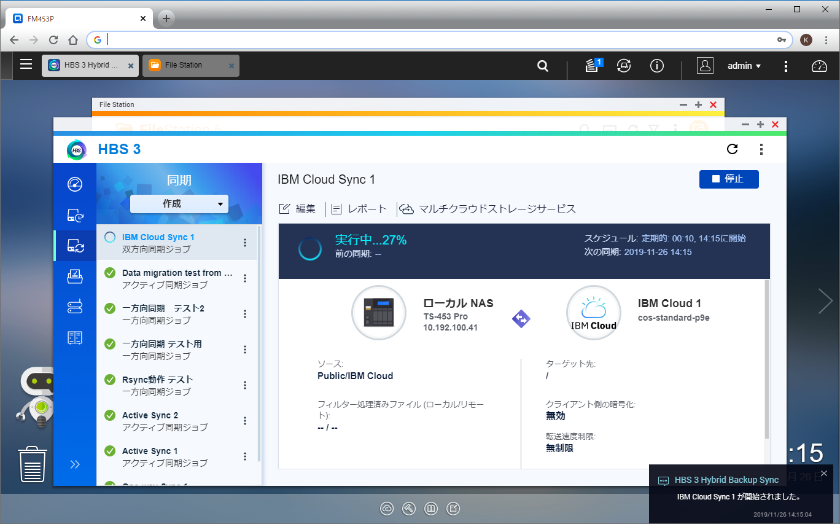This screenshot has height=524, width=840.
Task: Click the HBS 3 refresh icon
Action: (x=732, y=149)
